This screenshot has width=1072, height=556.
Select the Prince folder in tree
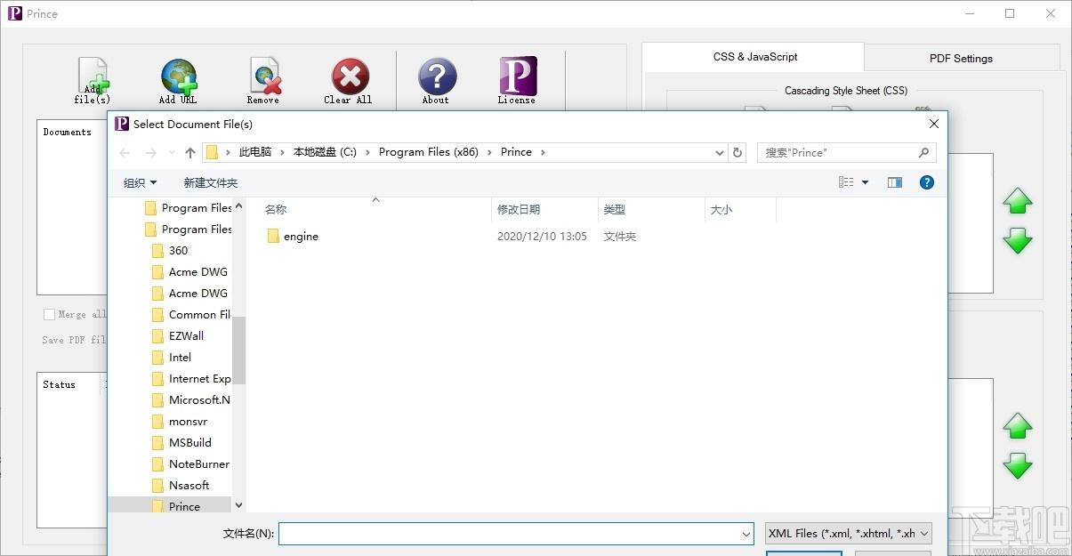169,506
